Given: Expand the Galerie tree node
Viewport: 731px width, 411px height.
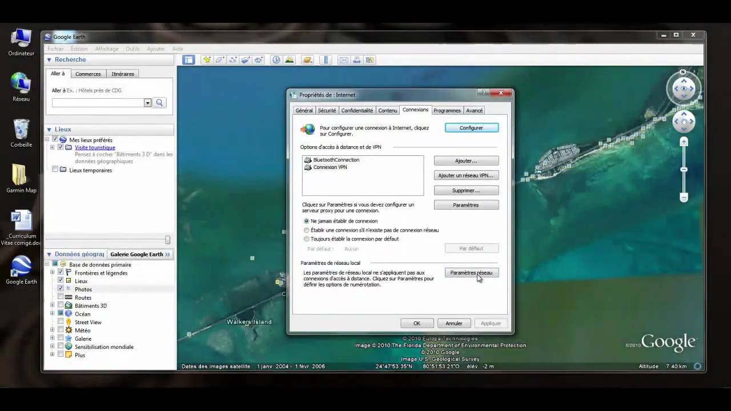Looking at the screenshot, I should click(x=53, y=339).
